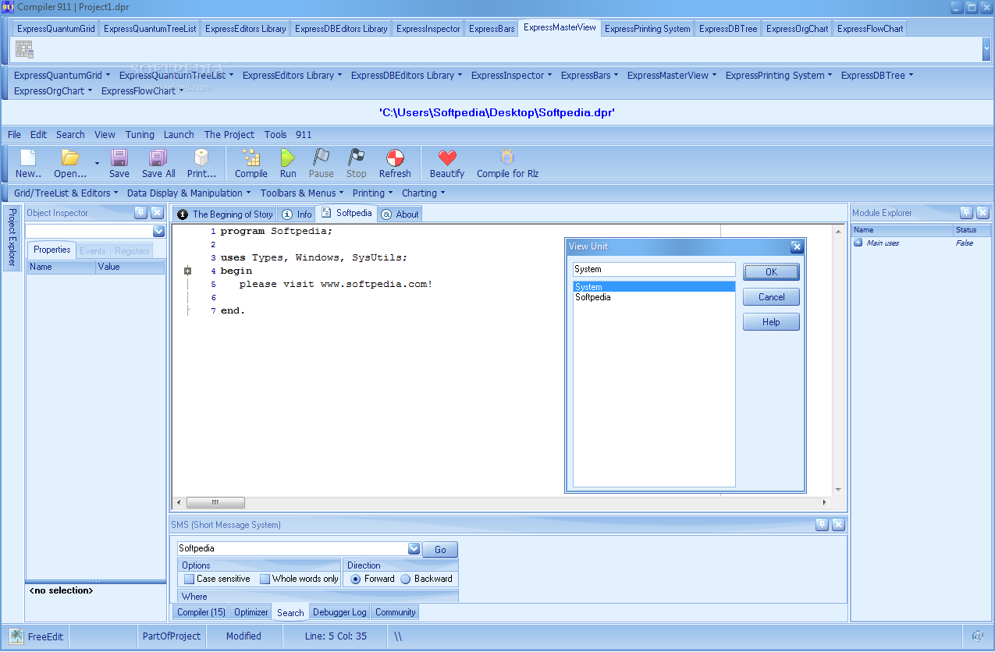995x652 pixels.
Task: Expand the Printing dropdown menu
Action: [x=373, y=193]
